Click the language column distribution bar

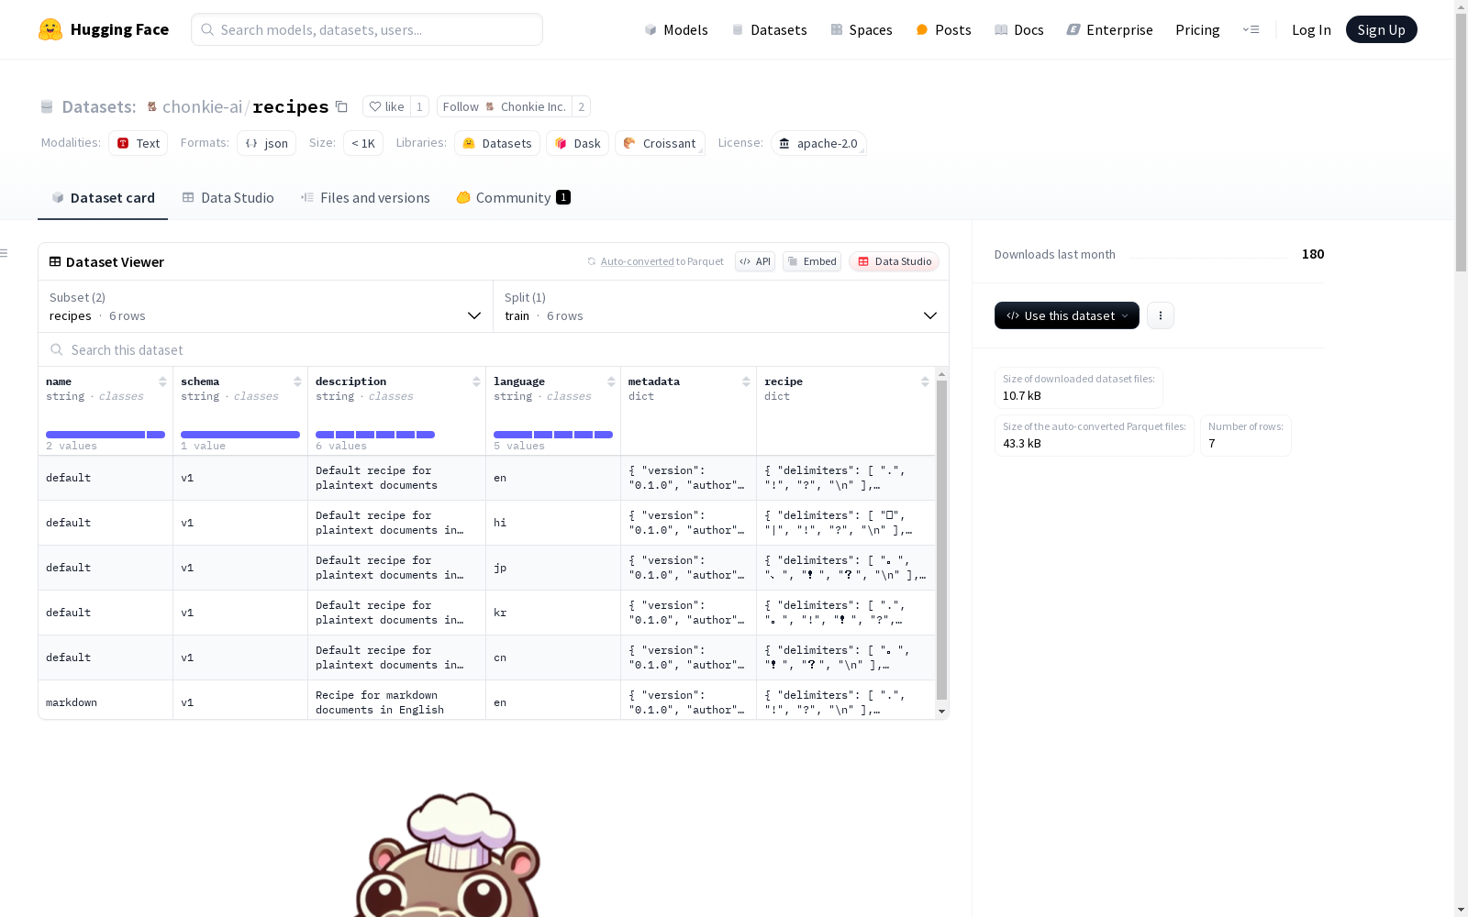(553, 435)
